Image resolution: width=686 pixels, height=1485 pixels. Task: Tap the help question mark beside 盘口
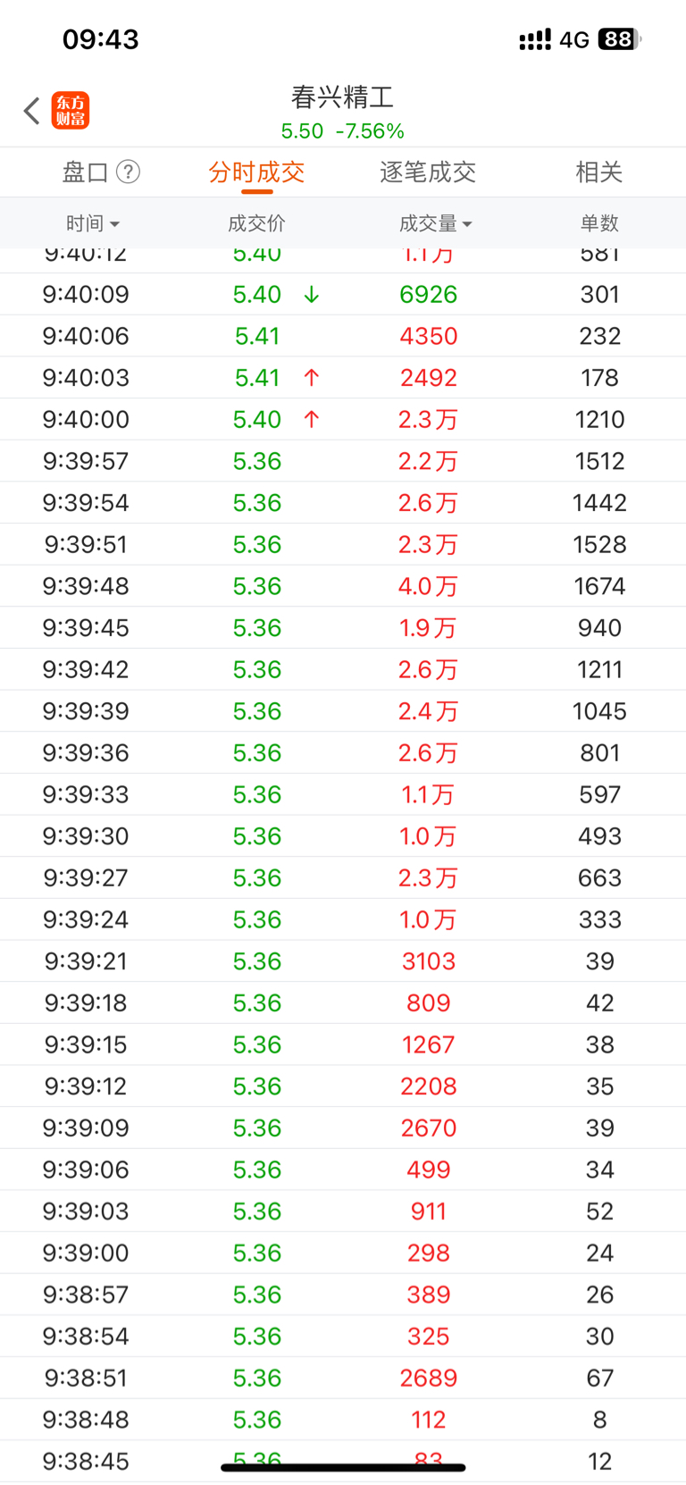click(x=129, y=172)
